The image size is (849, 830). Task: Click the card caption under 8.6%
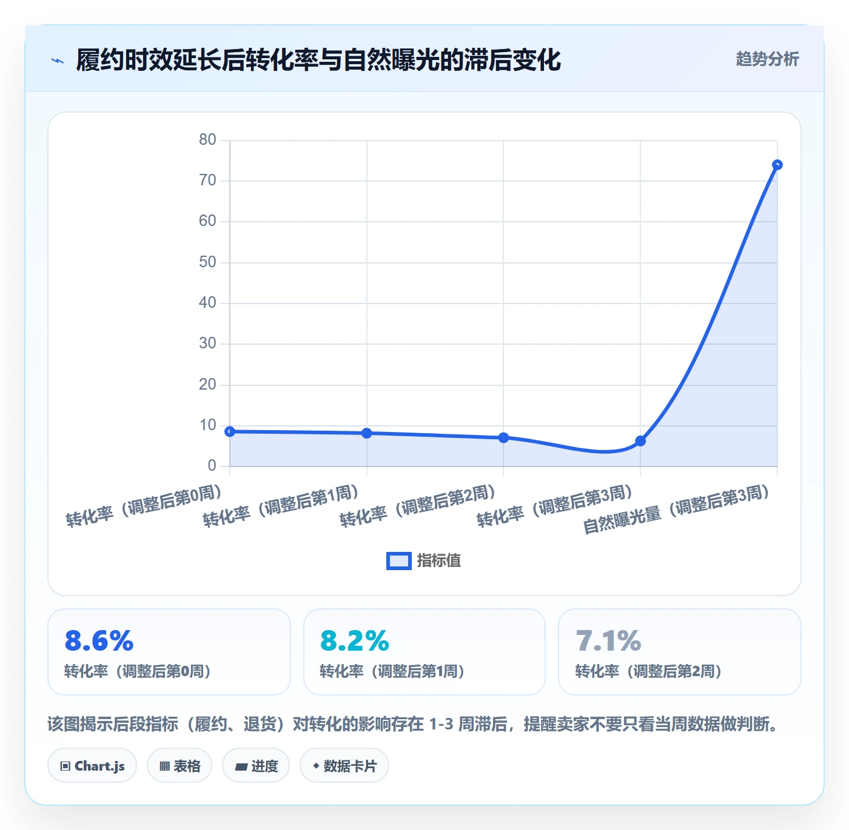click(138, 671)
